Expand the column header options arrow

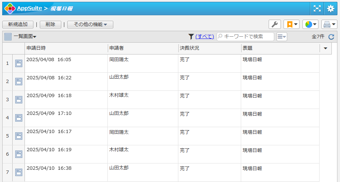[326, 49]
